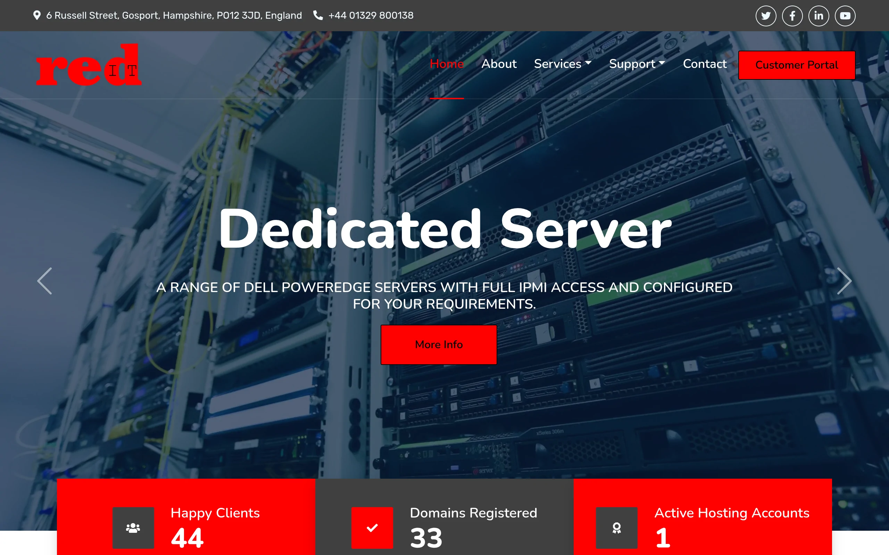Open the Twitter social link
This screenshot has width=889, height=555.
coord(766,16)
